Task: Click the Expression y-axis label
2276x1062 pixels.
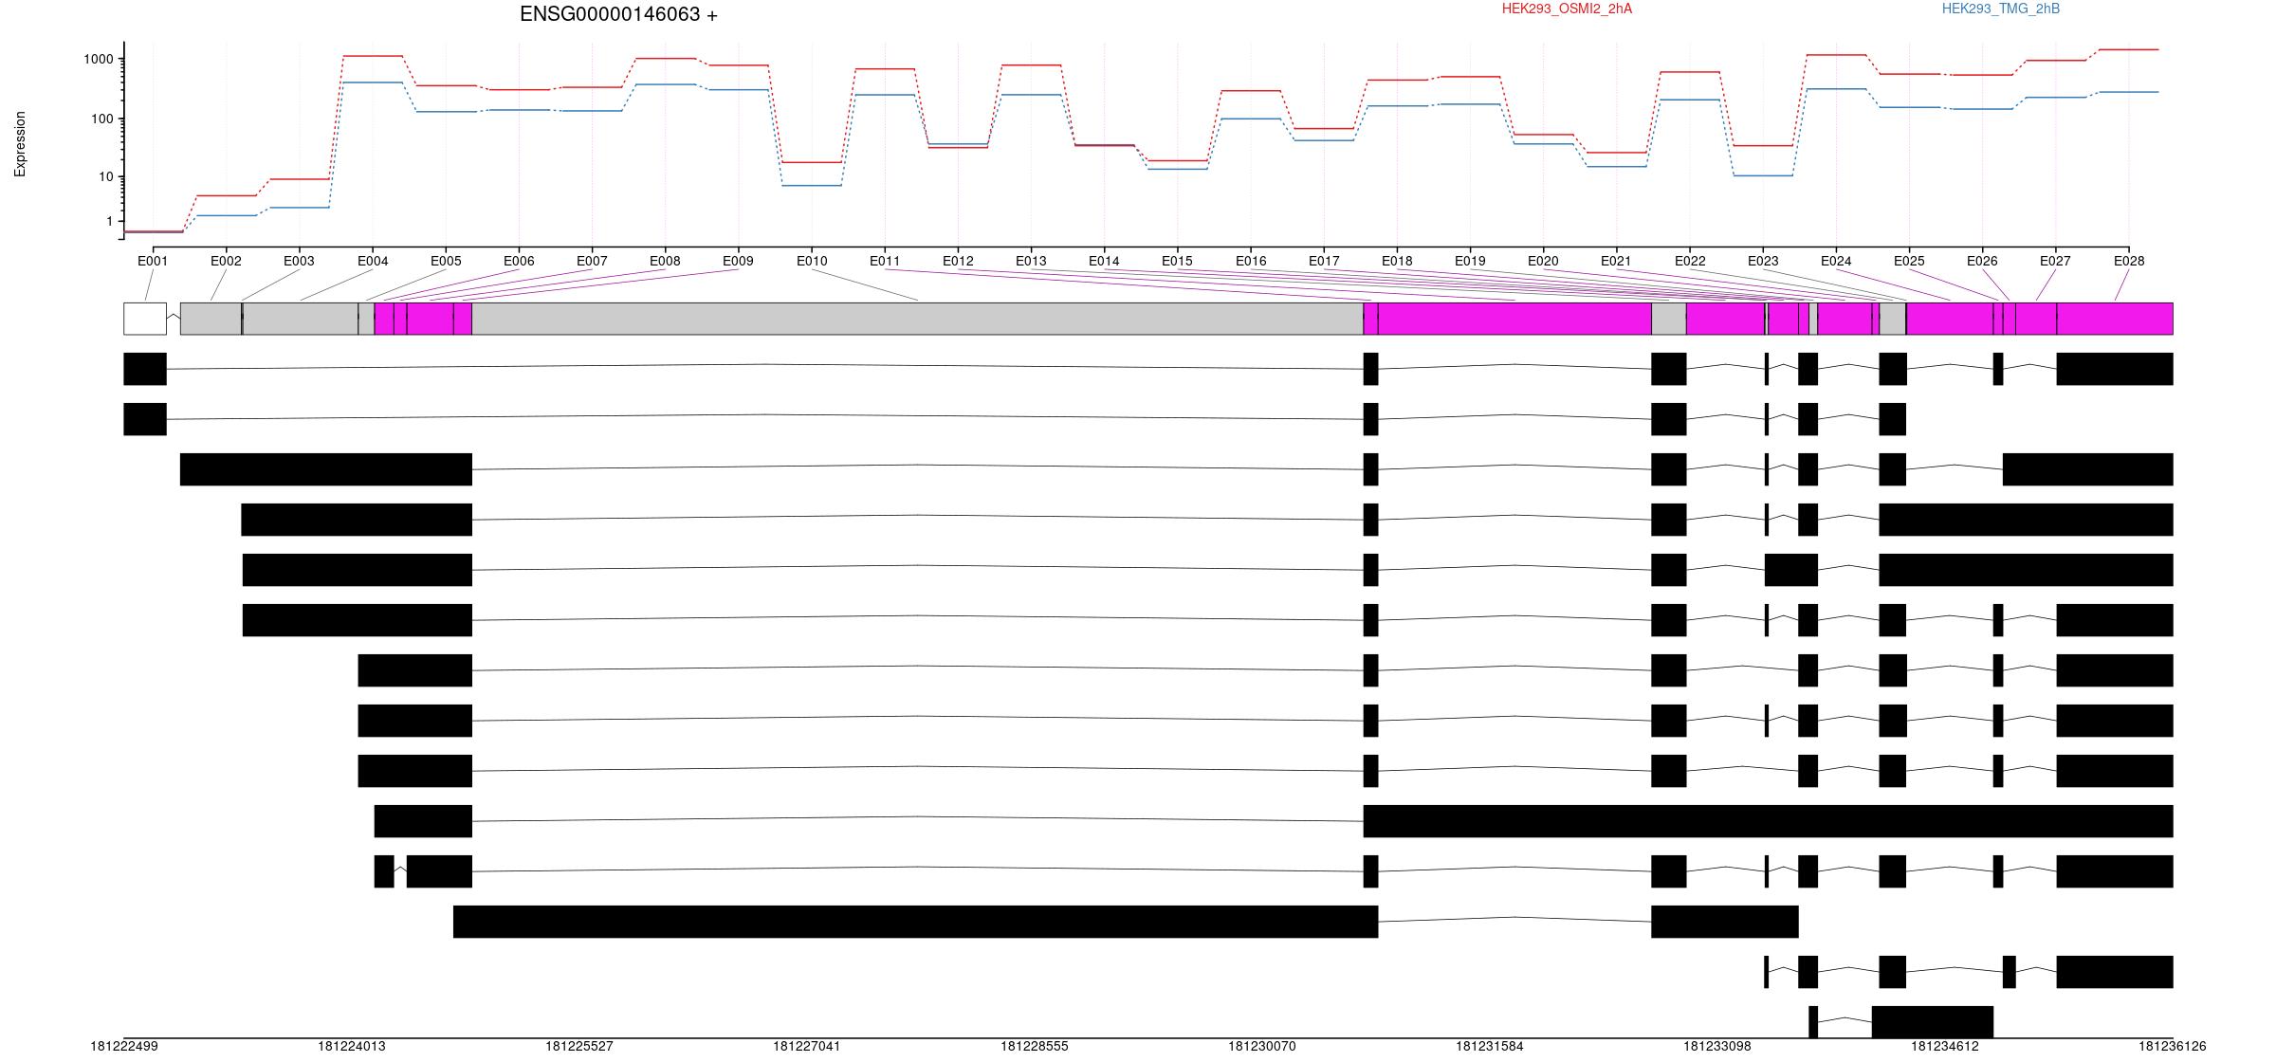Action: (20, 144)
